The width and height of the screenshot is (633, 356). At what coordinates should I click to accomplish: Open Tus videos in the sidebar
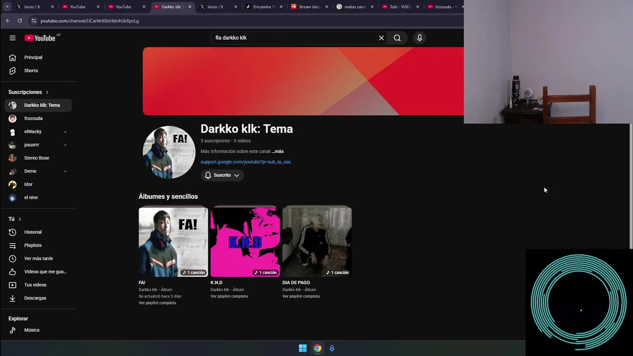pos(38,285)
